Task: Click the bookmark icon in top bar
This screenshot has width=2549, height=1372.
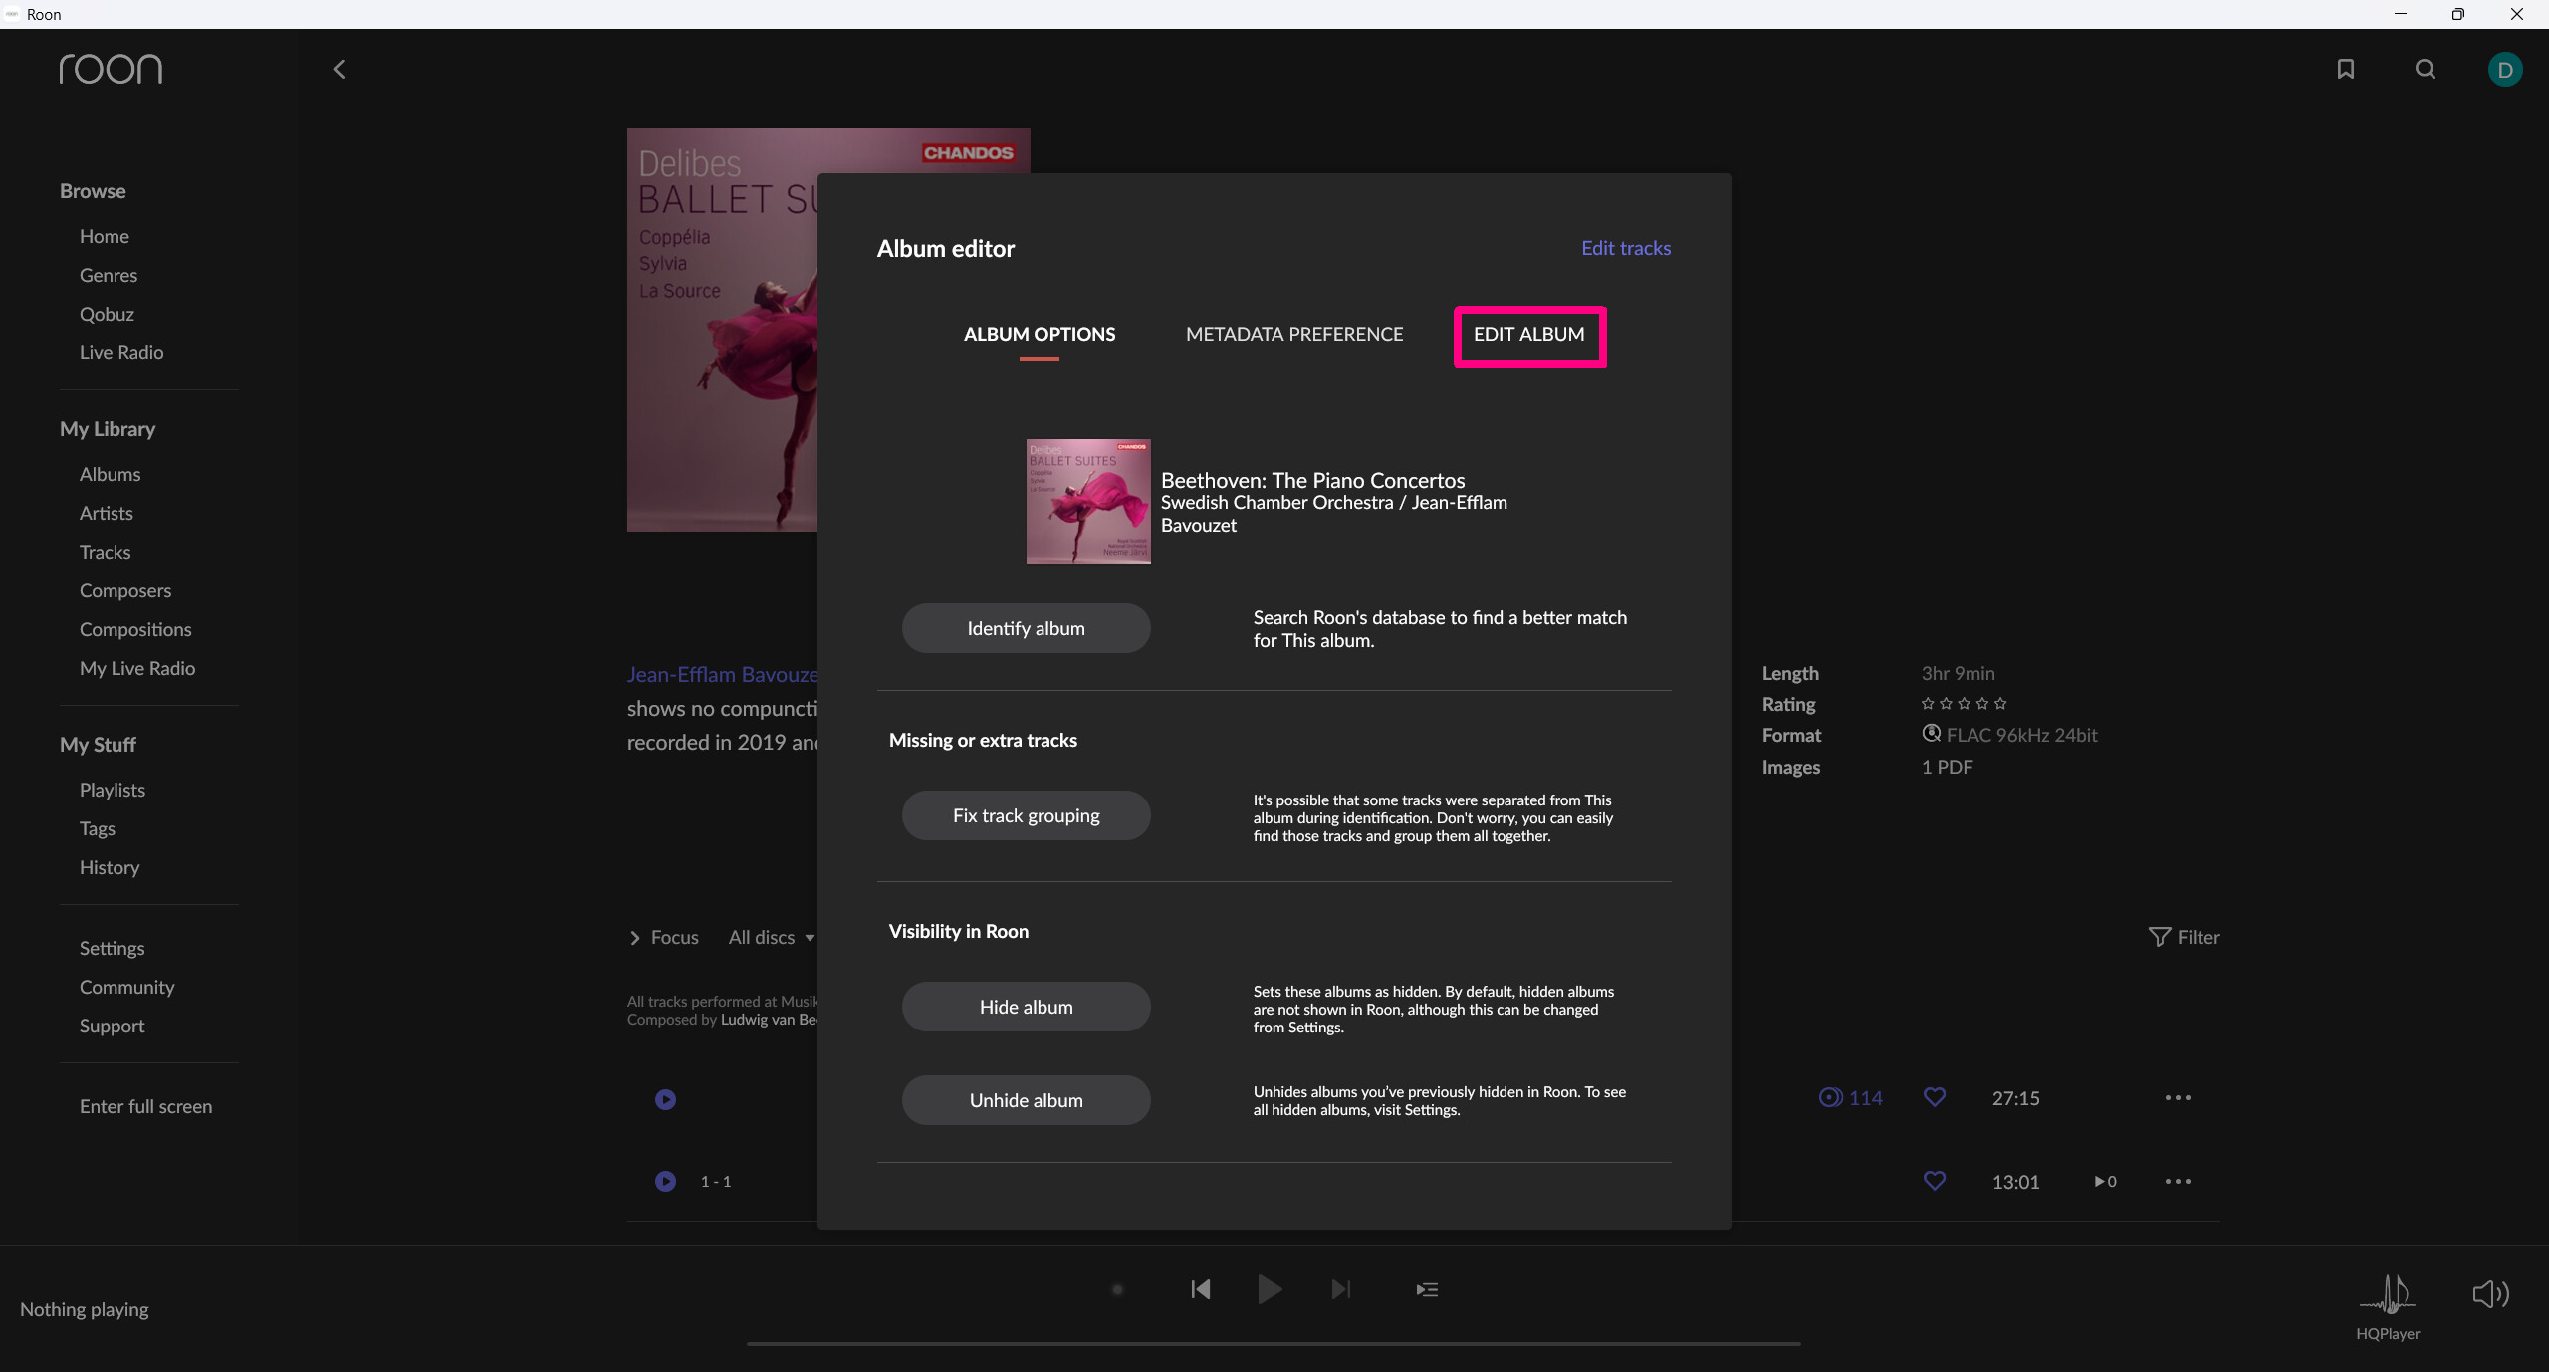Action: pyautogui.click(x=2345, y=69)
